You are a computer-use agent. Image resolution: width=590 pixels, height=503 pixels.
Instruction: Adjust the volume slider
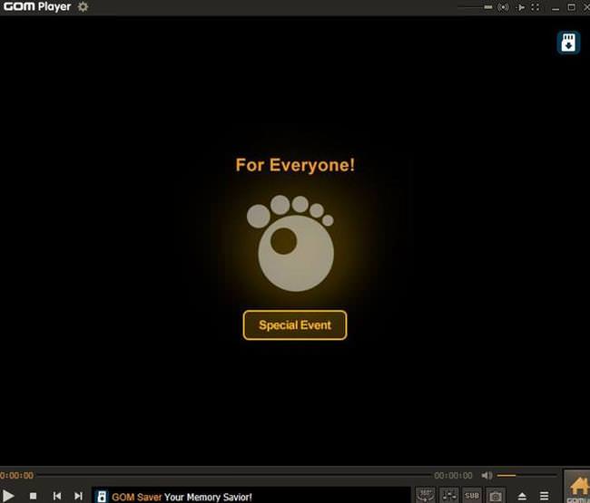526,476
